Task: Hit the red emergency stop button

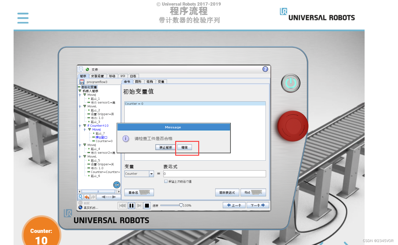Action: (293, 126)
